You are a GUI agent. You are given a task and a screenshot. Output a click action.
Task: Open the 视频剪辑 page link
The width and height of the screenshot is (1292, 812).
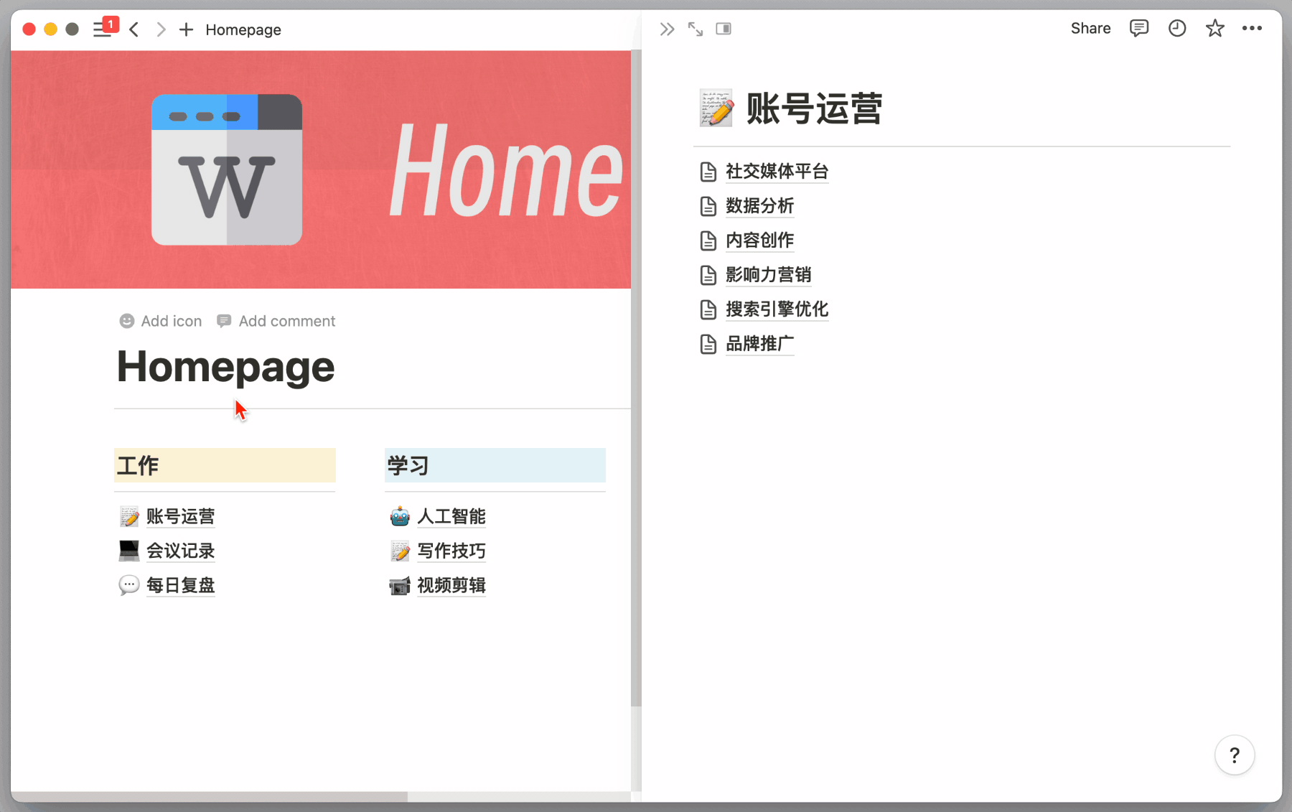[451, 585]
